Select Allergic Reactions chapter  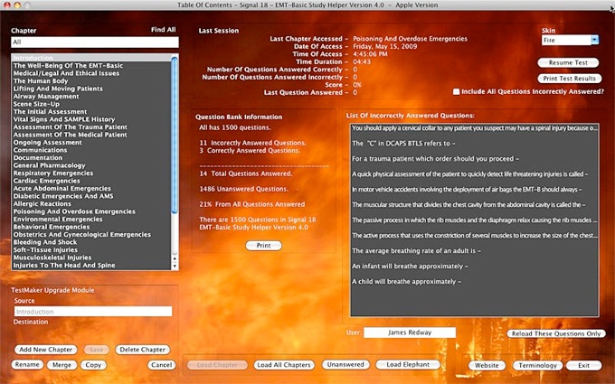coord(91,204)
